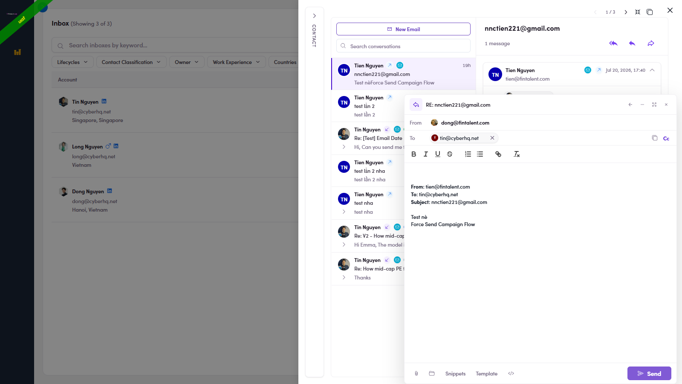Insert a bulleted list in the editor
The width and height of the screenshot is (682, 384).
click(x=480, y=154)
